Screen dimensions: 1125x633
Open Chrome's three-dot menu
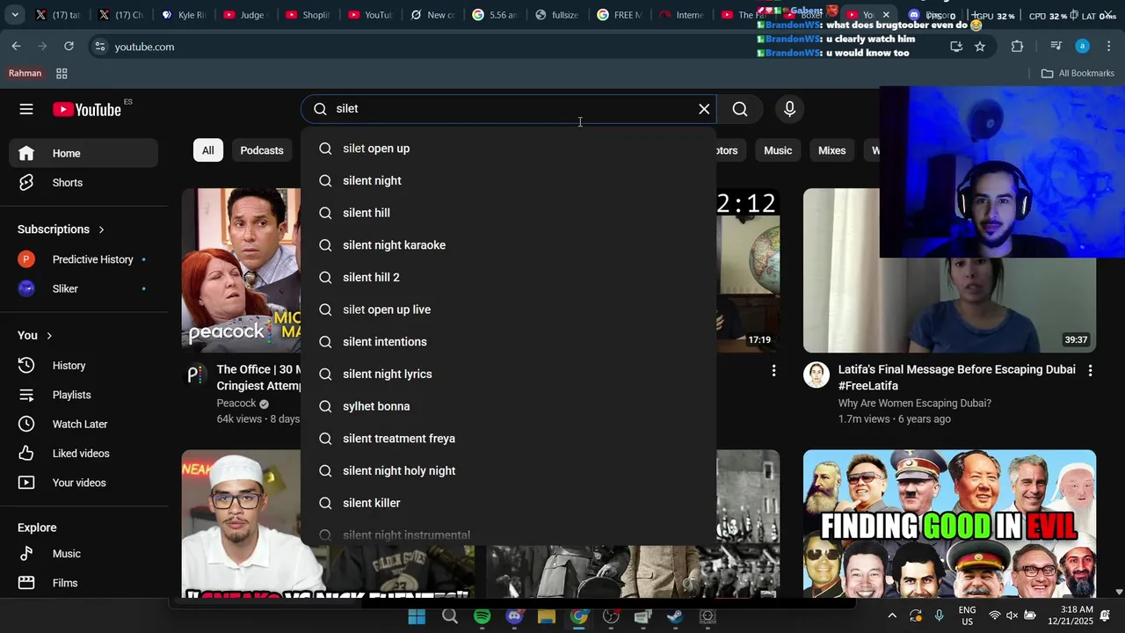coord(1108,47)
